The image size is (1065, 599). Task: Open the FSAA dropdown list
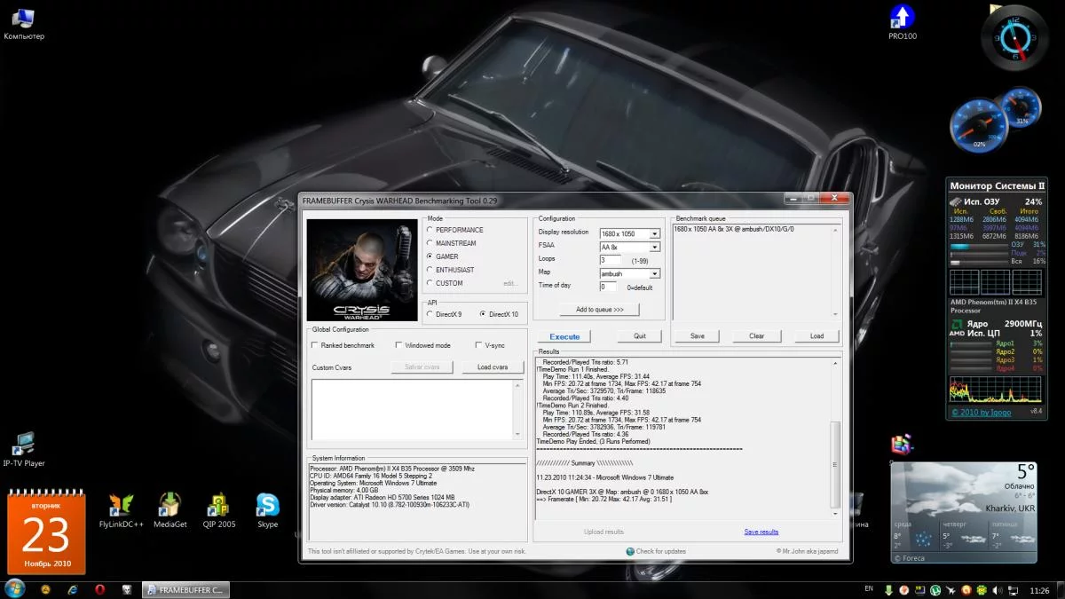(655, 247)
